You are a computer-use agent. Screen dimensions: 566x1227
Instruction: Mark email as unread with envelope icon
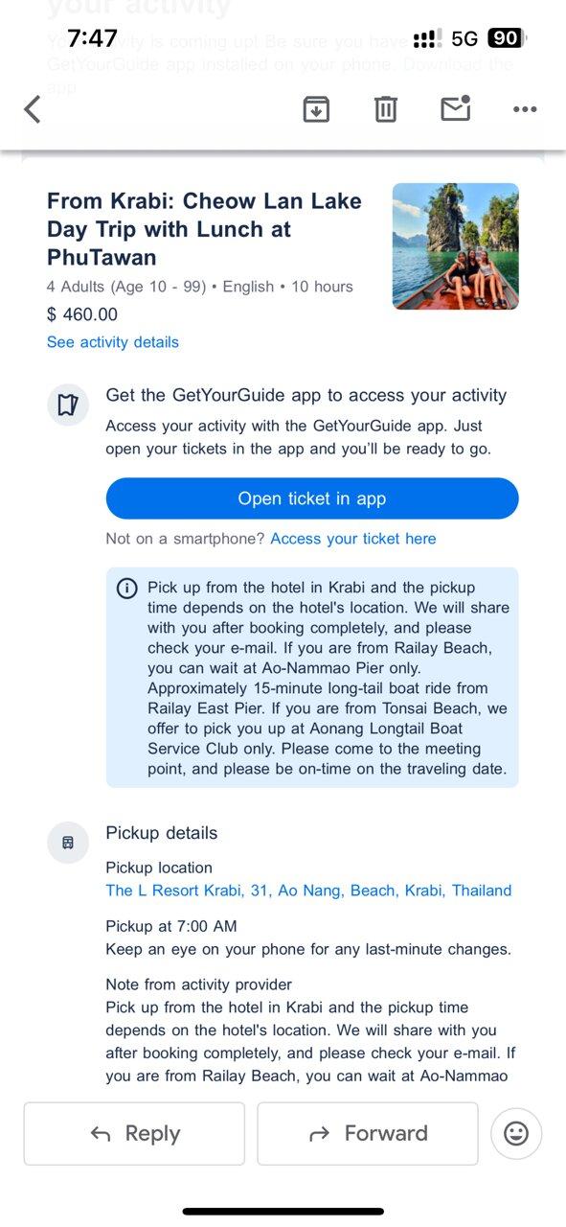coord(456,108)
